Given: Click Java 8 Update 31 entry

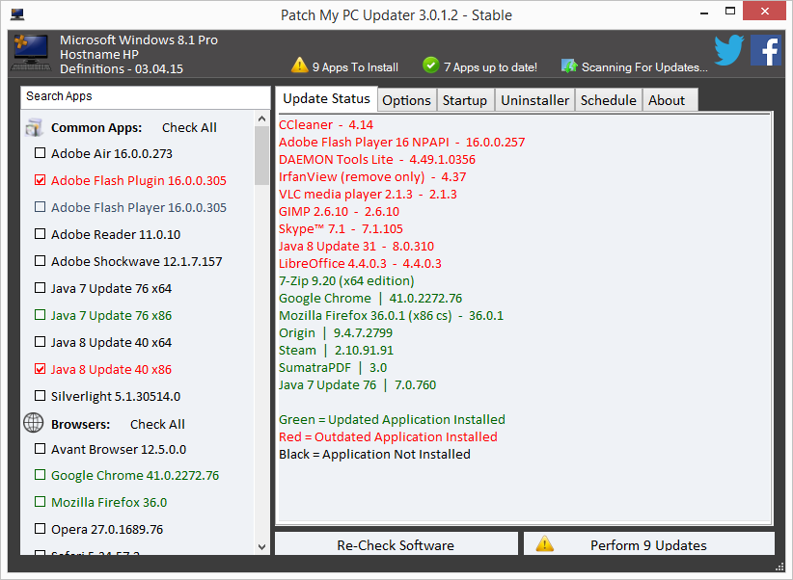Looking at the screenshot, I should 356,246.
